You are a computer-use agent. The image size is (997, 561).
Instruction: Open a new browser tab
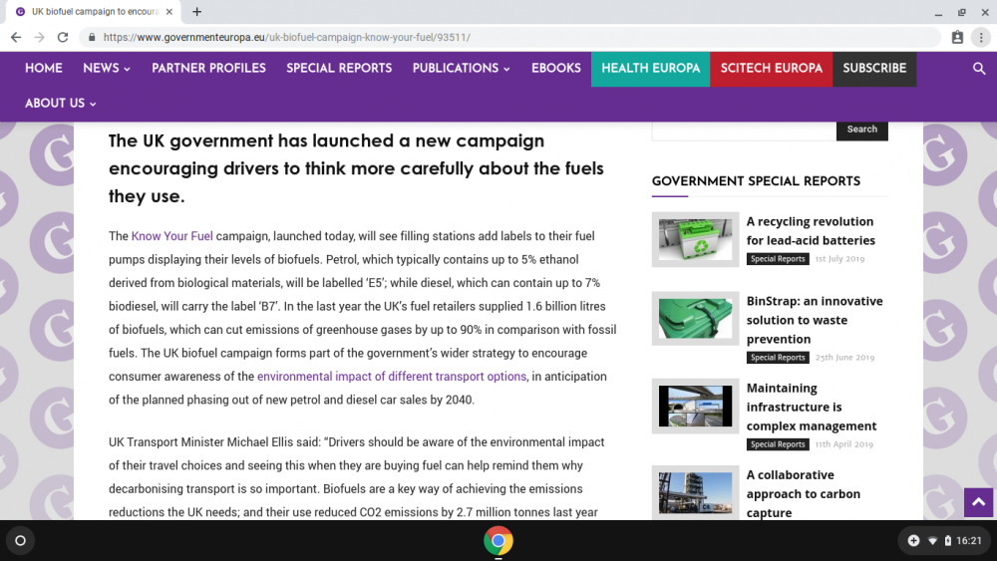[197, 11]
